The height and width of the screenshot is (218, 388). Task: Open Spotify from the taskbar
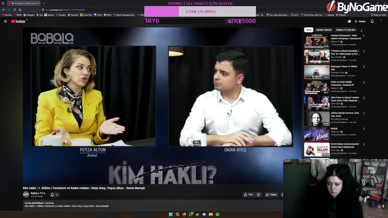[217, 214]
